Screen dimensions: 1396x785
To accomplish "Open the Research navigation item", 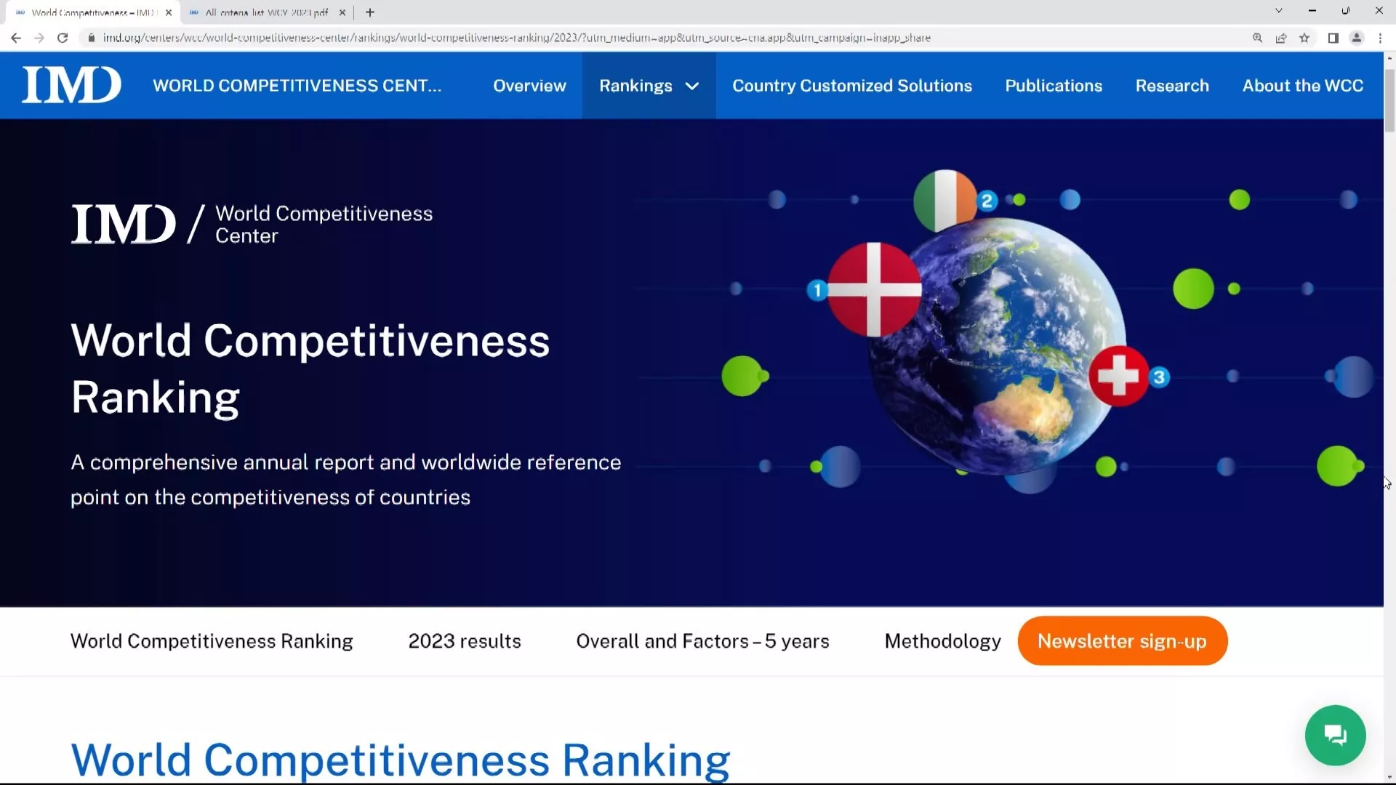I will 1172,86.
